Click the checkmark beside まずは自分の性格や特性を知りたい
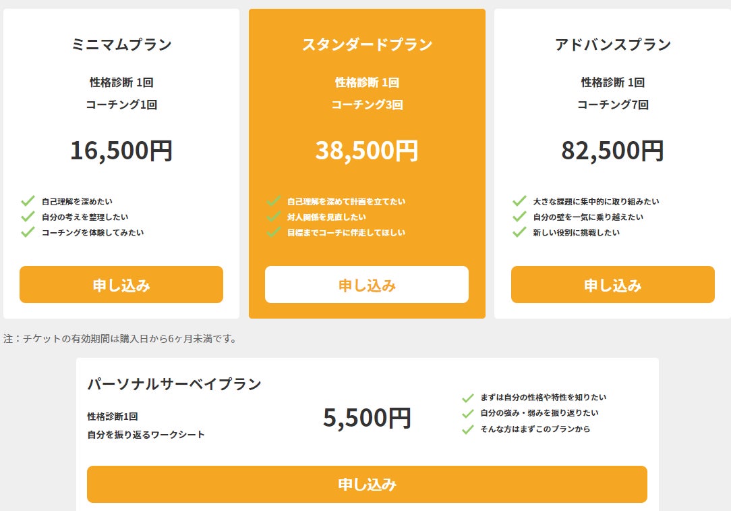Image resolution: width=731 pixels, height=511 pixels. tap(467, 398)
